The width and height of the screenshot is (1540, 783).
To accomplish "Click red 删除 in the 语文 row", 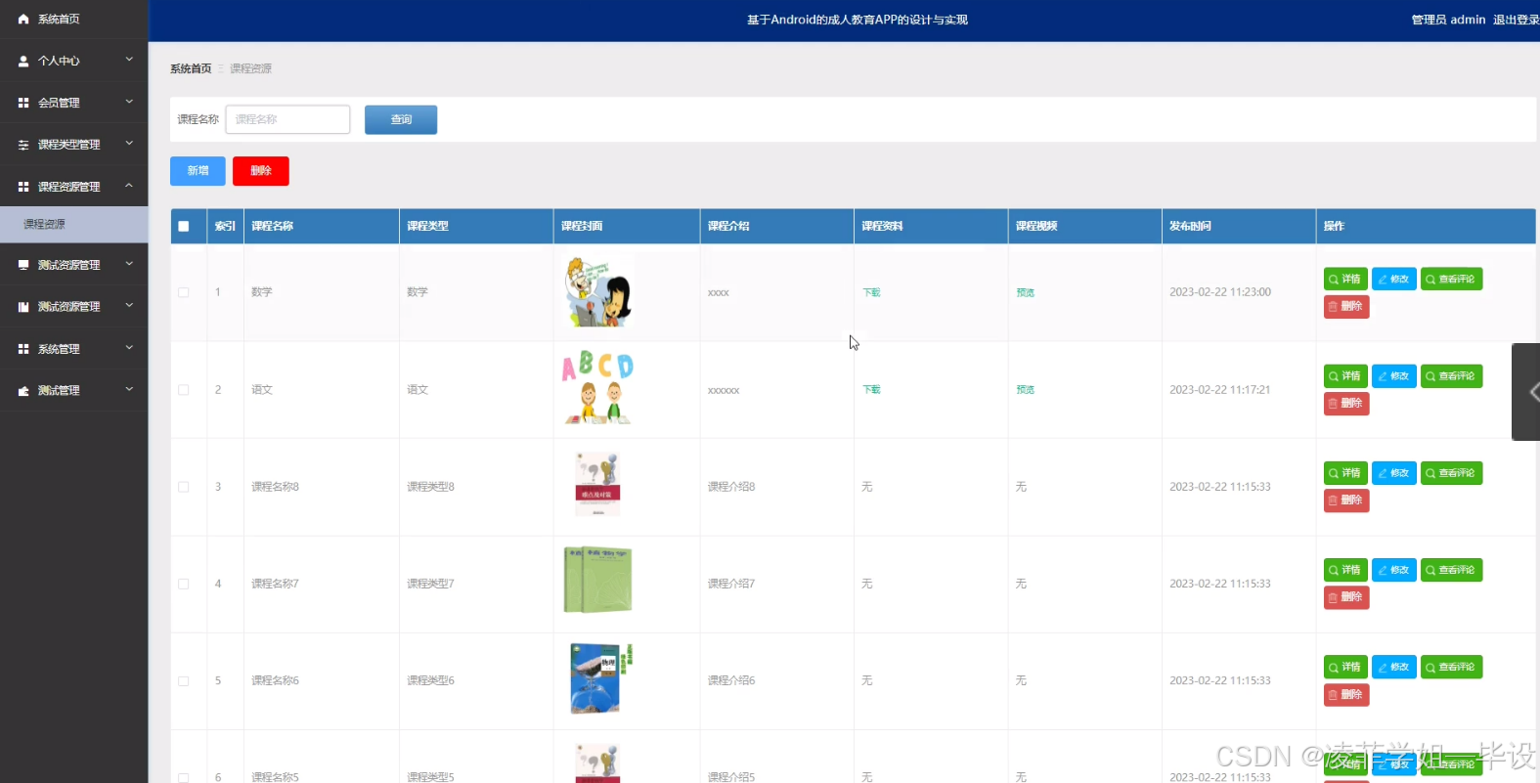I will click(1346, 404).
